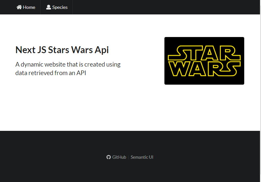This screenshot has width=261, height=182.
Task: Click the subtitle text about dynamic website
Action: point(68,69)
